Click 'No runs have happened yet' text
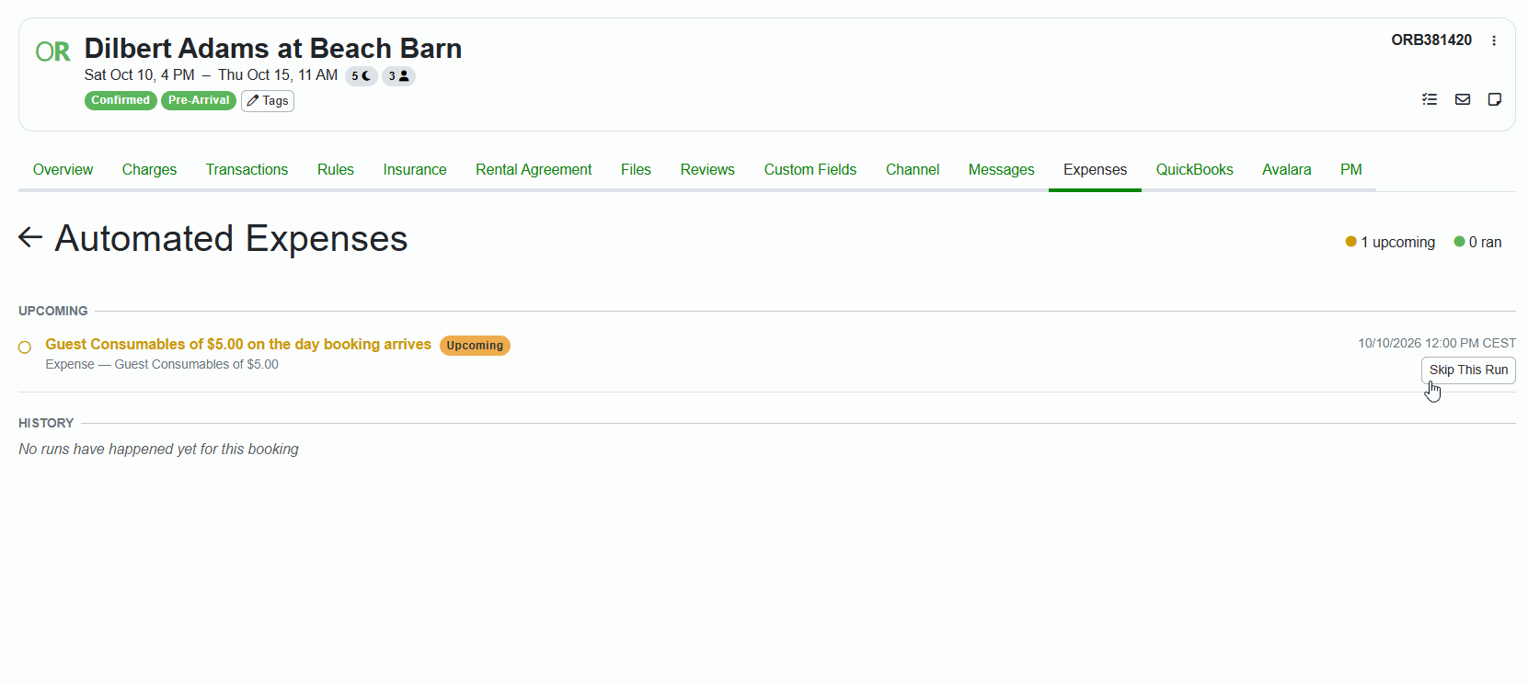This screenshot has height=683, width=1528. [x=158, y=449]
